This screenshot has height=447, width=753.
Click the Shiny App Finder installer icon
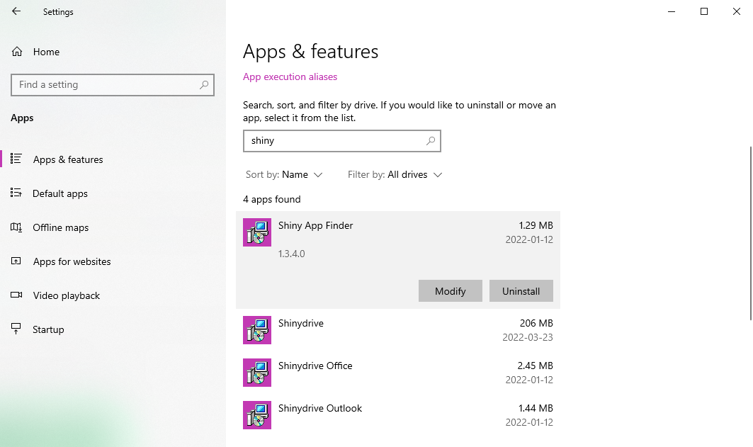[257, 232]
